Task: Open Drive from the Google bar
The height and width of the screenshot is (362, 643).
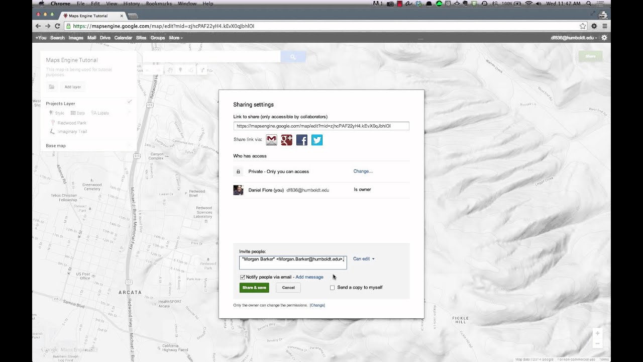Action: [105, 38]
